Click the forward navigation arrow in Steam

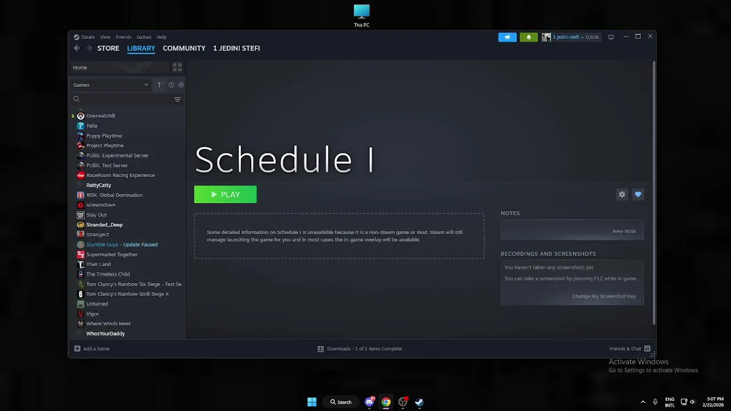point(89,49)
